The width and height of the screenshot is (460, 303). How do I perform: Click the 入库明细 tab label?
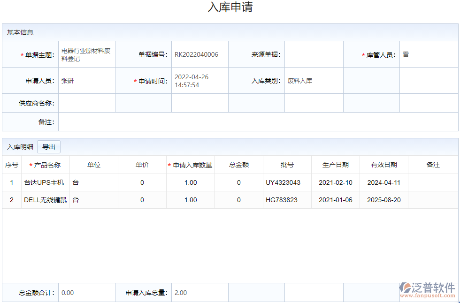[x=20, y=146]
